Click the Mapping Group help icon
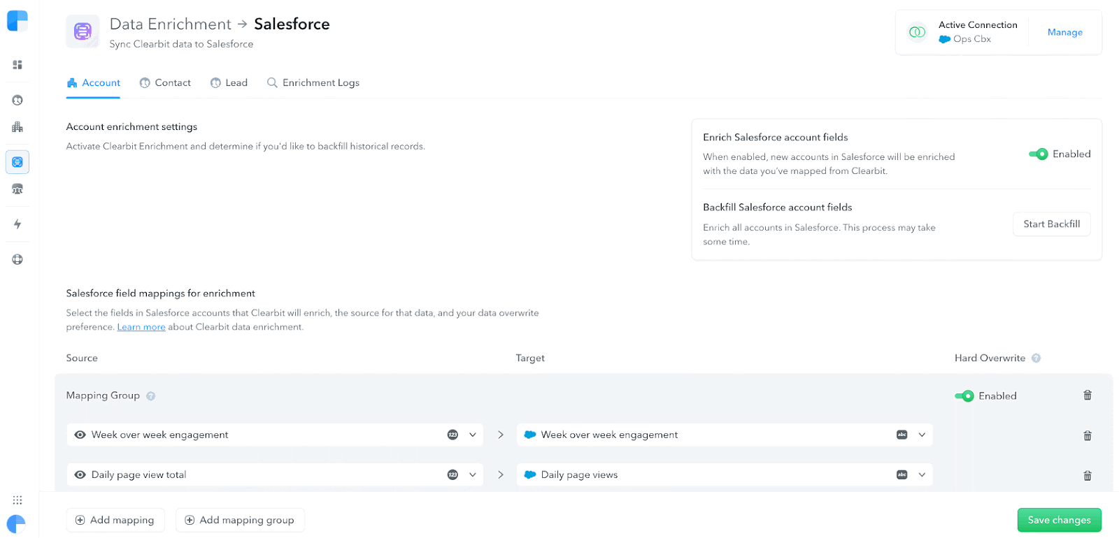The width and height of the screenshot is (1119, 538). (x=150, y=396)
